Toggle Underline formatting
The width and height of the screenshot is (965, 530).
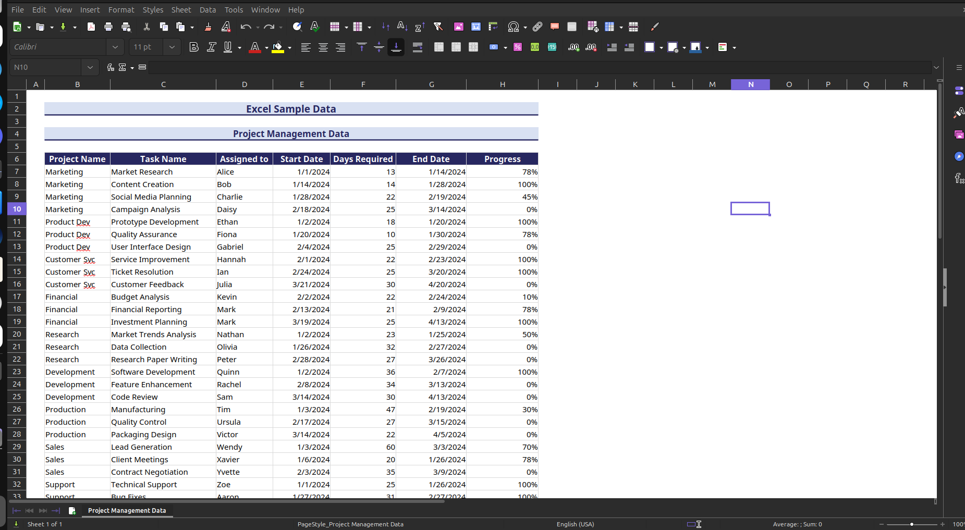click(x=228, y=47)
